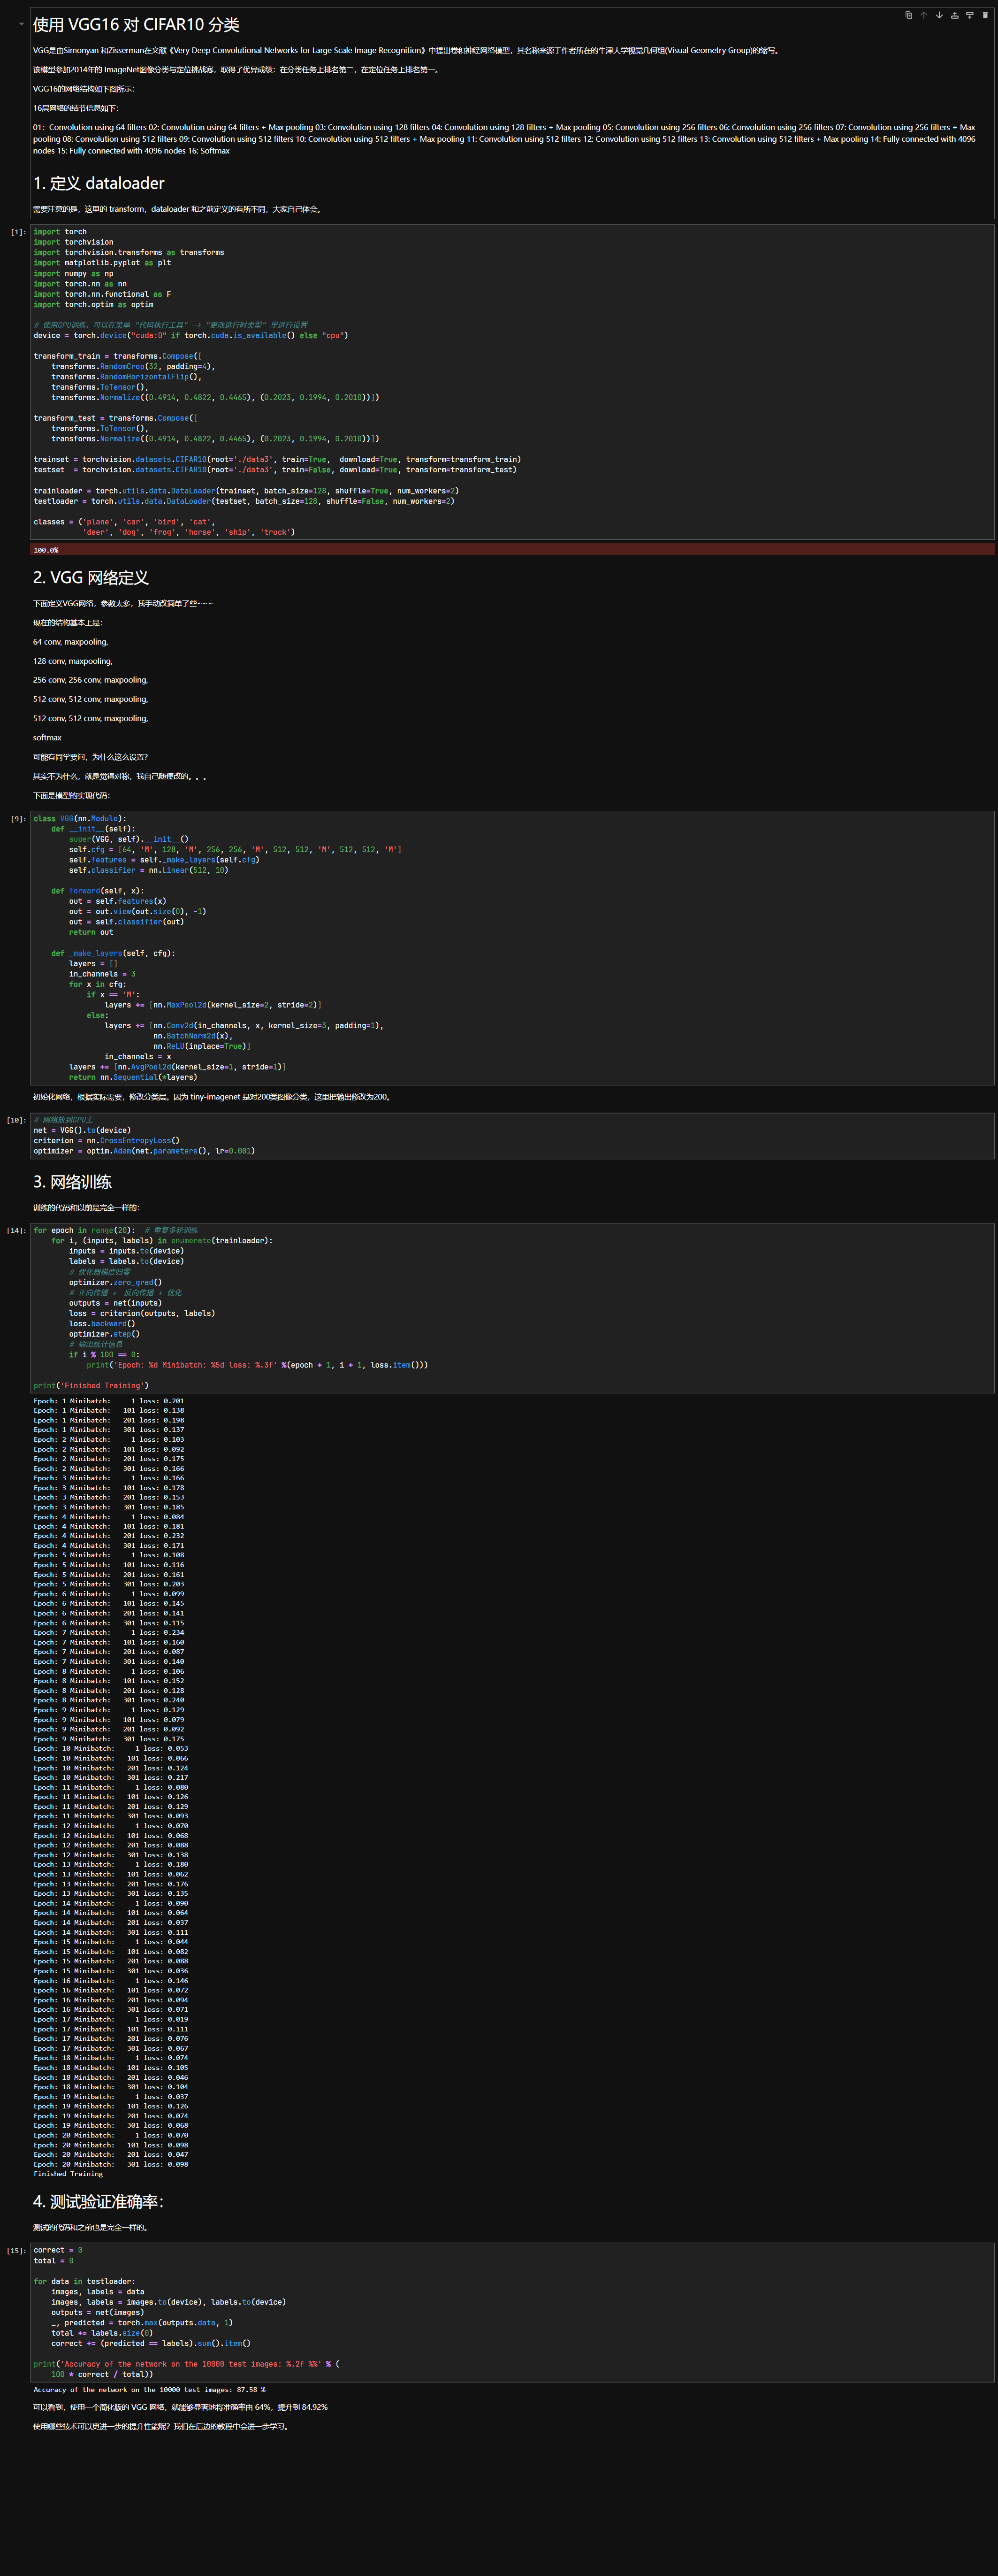Select the '2. VGG 网络定义' heading cell

[x=91, y=577]
